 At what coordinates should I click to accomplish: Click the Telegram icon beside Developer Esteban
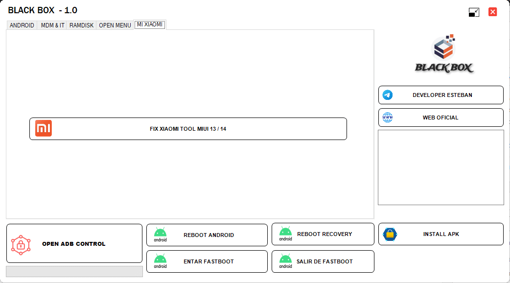[388, 95]
